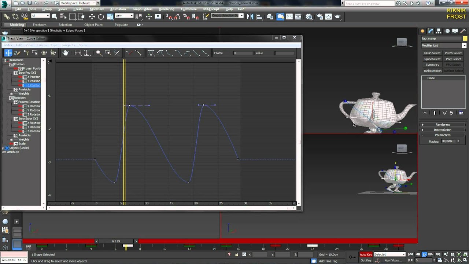Screen dimensions: 469x264
Task: Click the Zoom magnifier in Curve Editor
Action: tap(99, 53)
